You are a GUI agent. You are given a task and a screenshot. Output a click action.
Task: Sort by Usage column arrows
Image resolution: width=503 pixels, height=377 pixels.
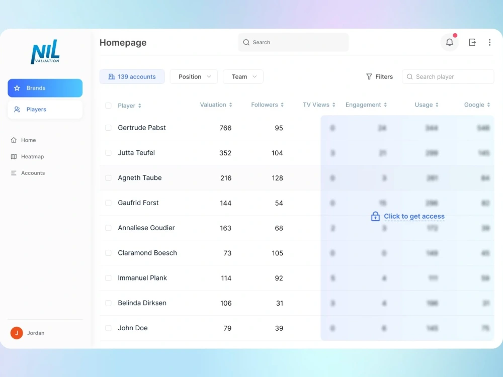[437, 105]
